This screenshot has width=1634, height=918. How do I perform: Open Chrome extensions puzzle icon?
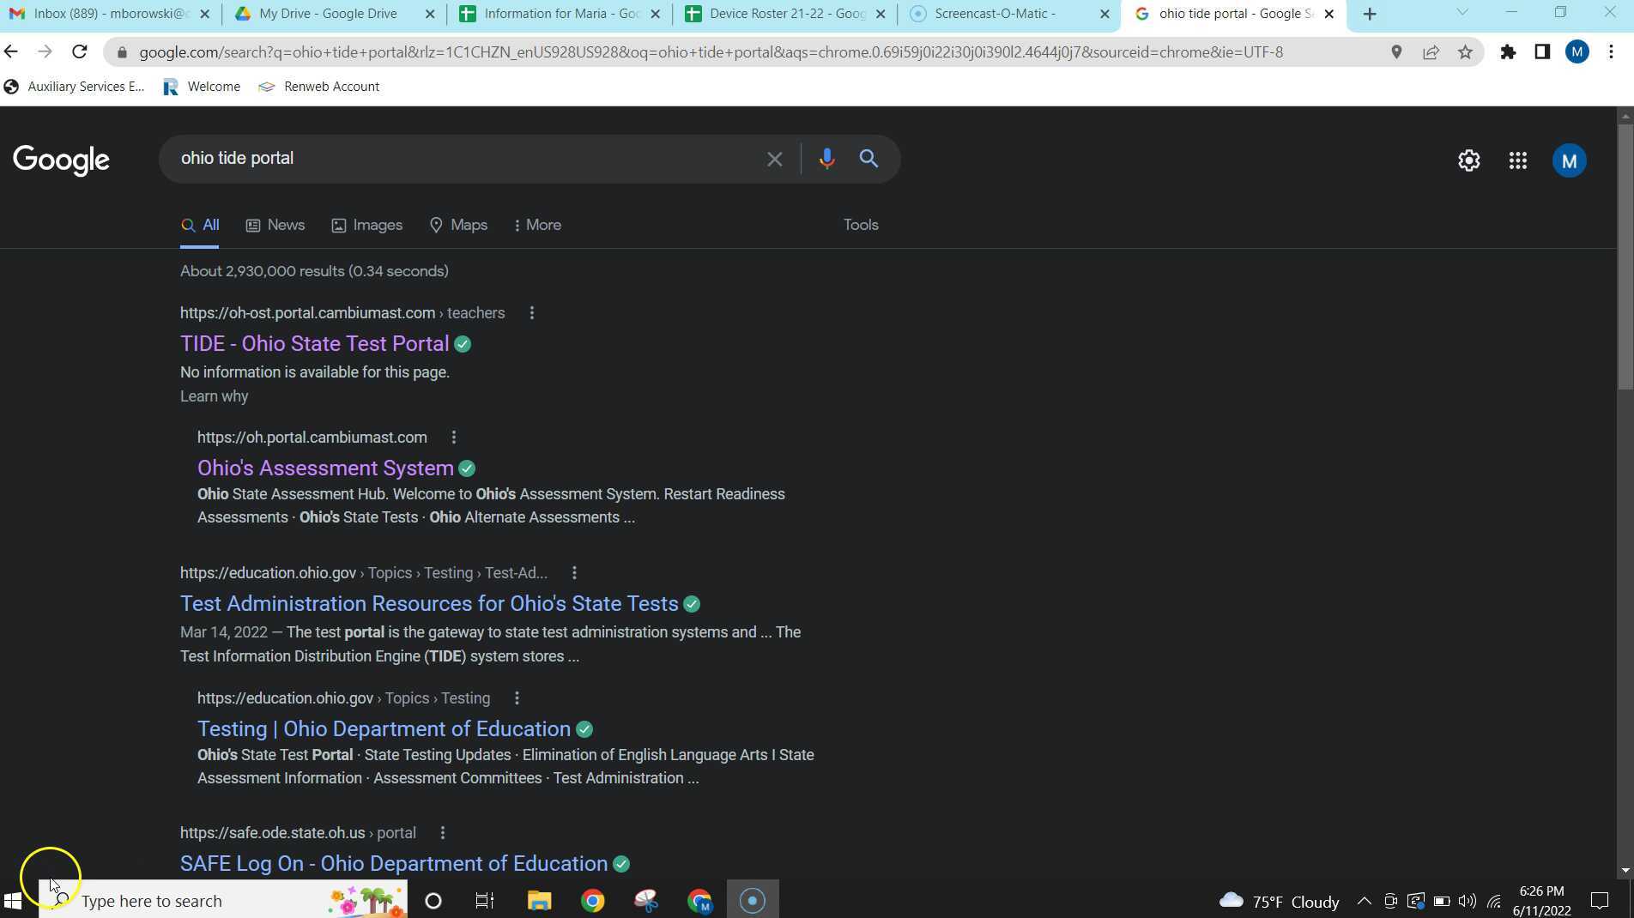click(x=1508, y=52)
